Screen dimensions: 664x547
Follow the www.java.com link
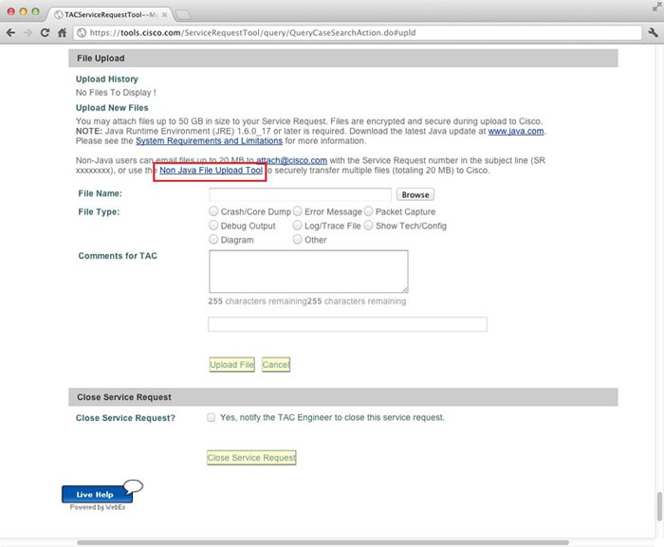click(516, 131)
